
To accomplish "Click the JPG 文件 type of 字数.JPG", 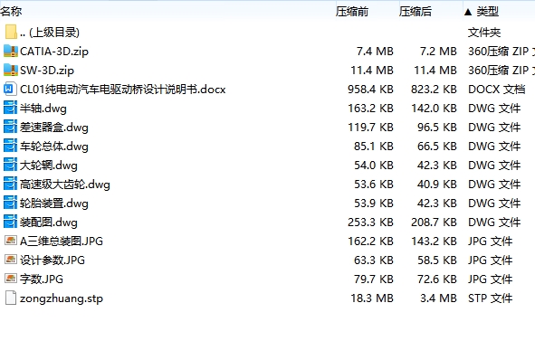I will (x=491, y=279).
